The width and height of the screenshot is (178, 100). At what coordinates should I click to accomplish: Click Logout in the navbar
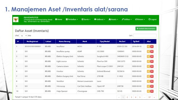[152, 19]
